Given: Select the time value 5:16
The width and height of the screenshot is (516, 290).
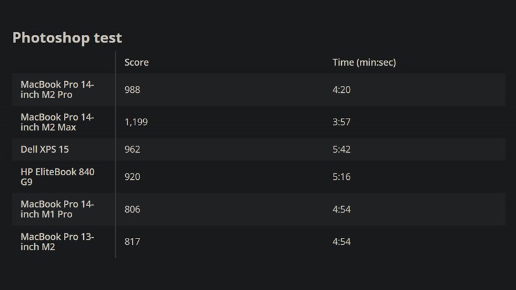Looking at the screenshot, I should (x=341, y=177).
